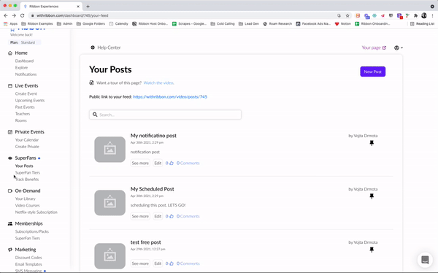The width and height of the screenshot is (438, 273).
Task: Click thumbnail of My Scheduled Post
Action: pyautogui.click(x=109, y=203)
